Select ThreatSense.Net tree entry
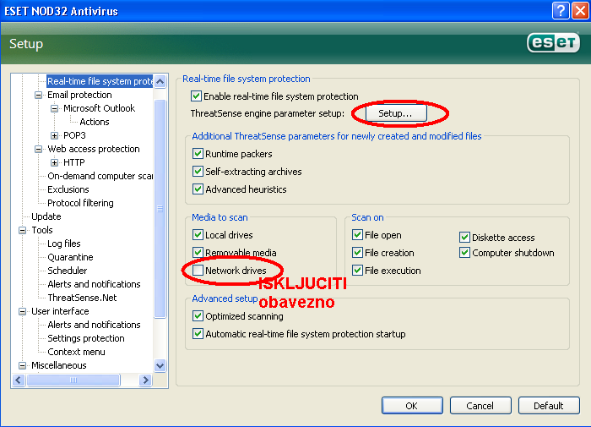The image size is (591, 427). (x=82, y=298)
